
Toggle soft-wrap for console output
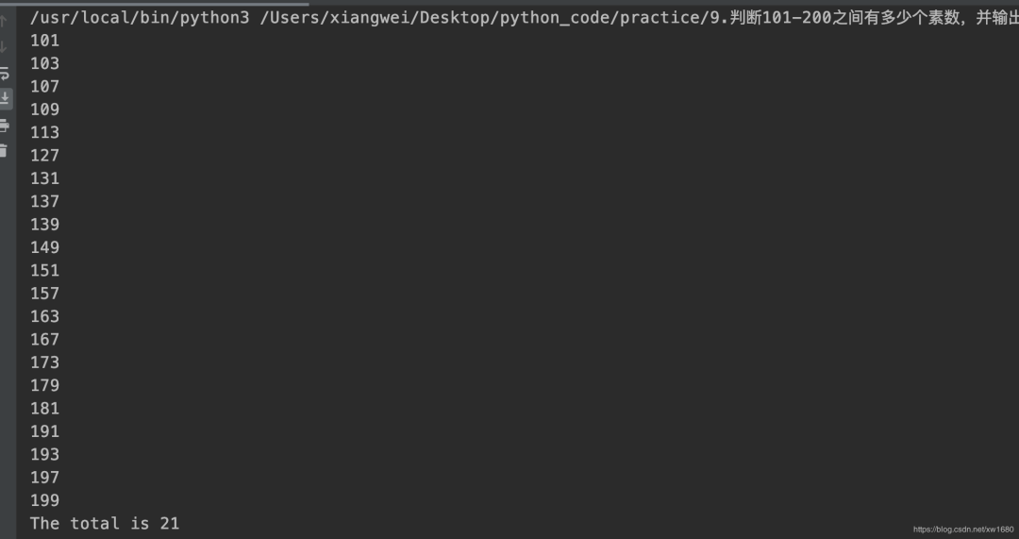5,73
